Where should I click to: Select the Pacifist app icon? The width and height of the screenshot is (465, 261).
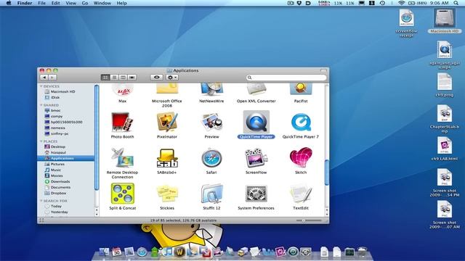(x=301, y=90)
